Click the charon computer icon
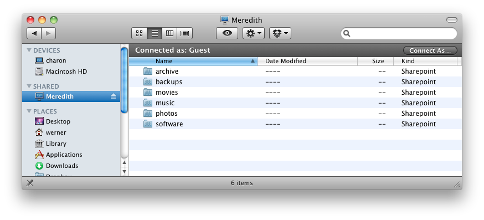This screenshot has width=484, height=220. click(x=39, y=60)
